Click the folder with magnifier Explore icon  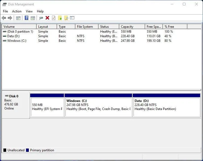click(x=66, y=18)
